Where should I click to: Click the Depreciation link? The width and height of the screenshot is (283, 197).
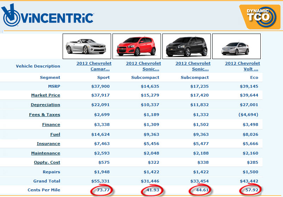[46, 105]
